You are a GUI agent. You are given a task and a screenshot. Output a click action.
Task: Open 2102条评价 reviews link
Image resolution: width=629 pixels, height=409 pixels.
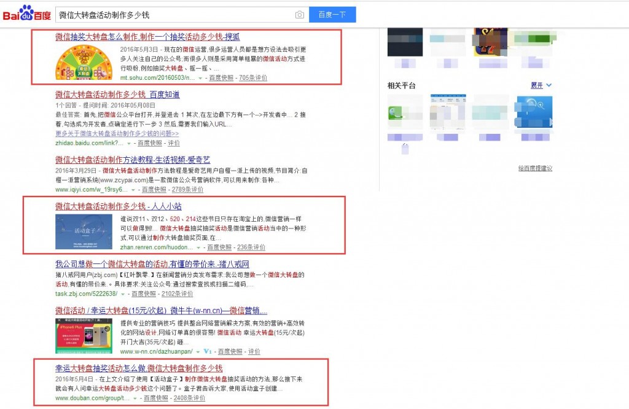(x=177, y=294)
